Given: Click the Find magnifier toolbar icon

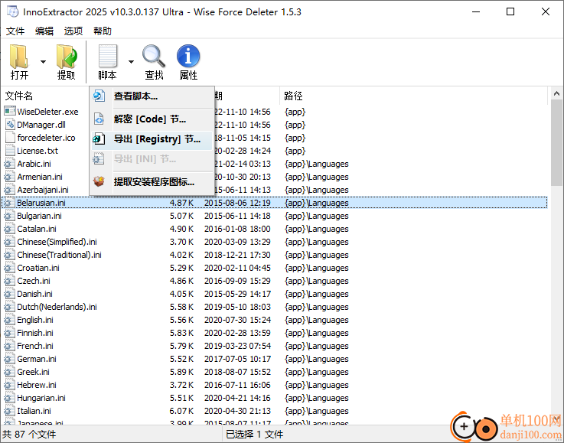Looking at the screenshot, I should pos(154,56).
